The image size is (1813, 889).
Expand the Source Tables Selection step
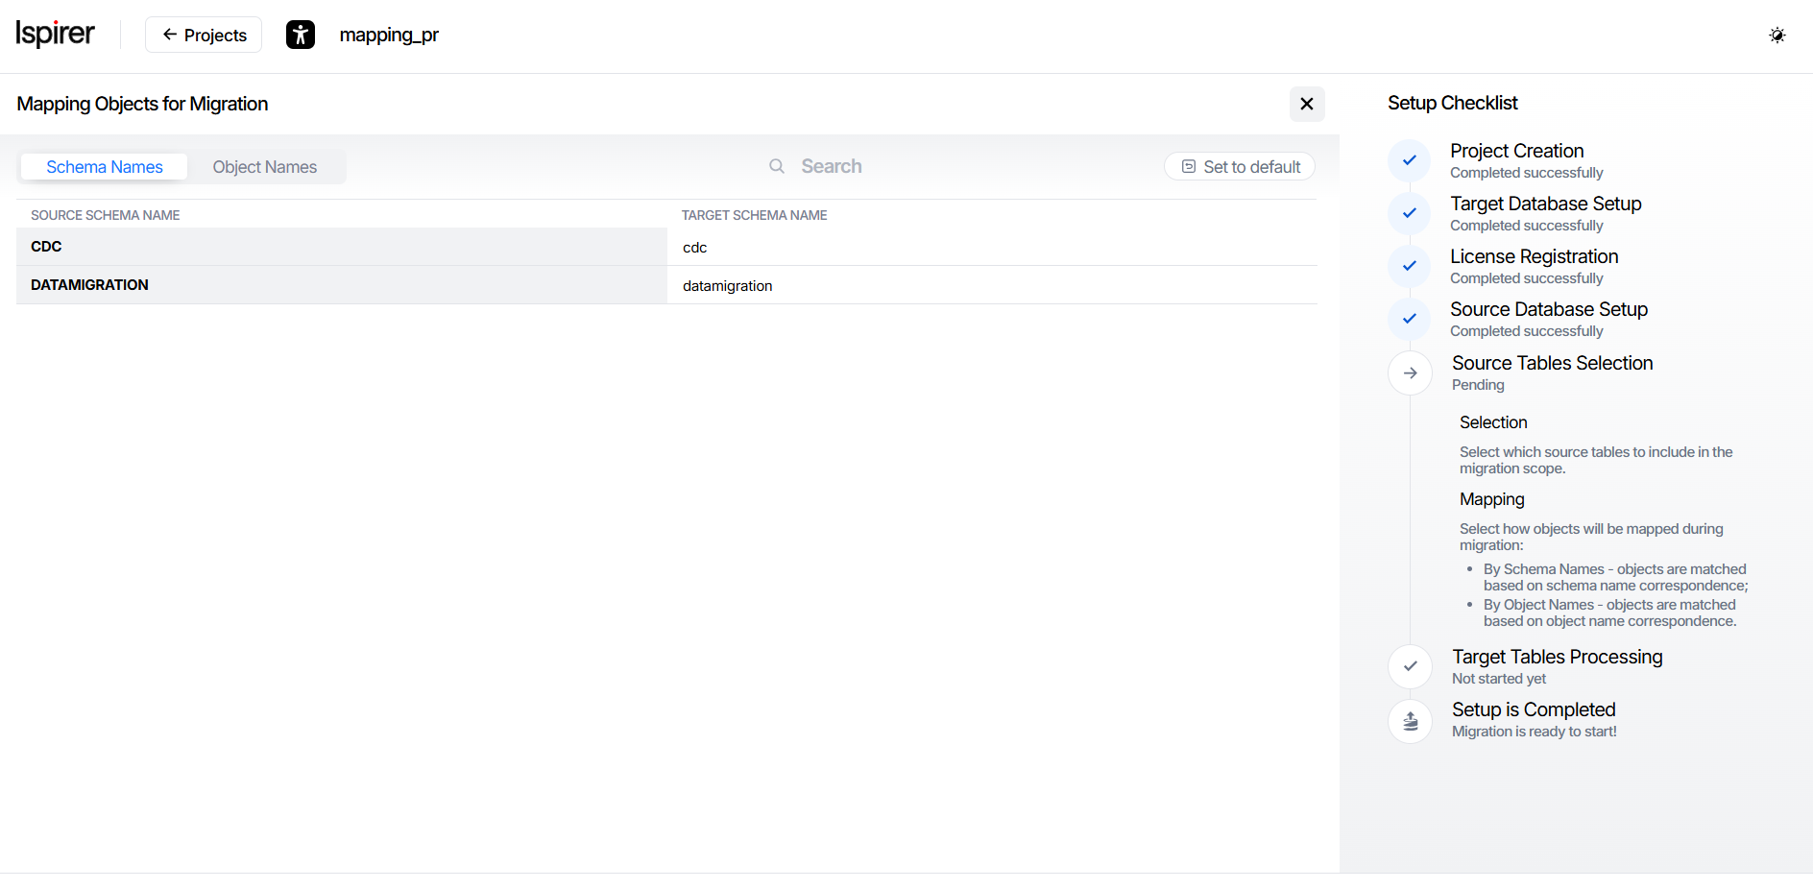1552,363
